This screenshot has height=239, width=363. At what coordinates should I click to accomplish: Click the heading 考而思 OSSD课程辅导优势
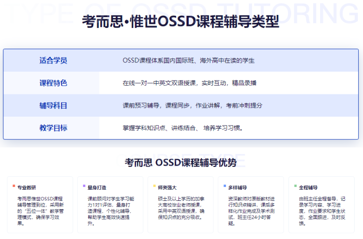(x=181, y=163)
